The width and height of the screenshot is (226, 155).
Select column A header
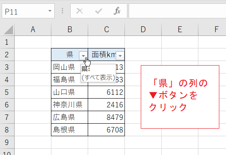33,30
